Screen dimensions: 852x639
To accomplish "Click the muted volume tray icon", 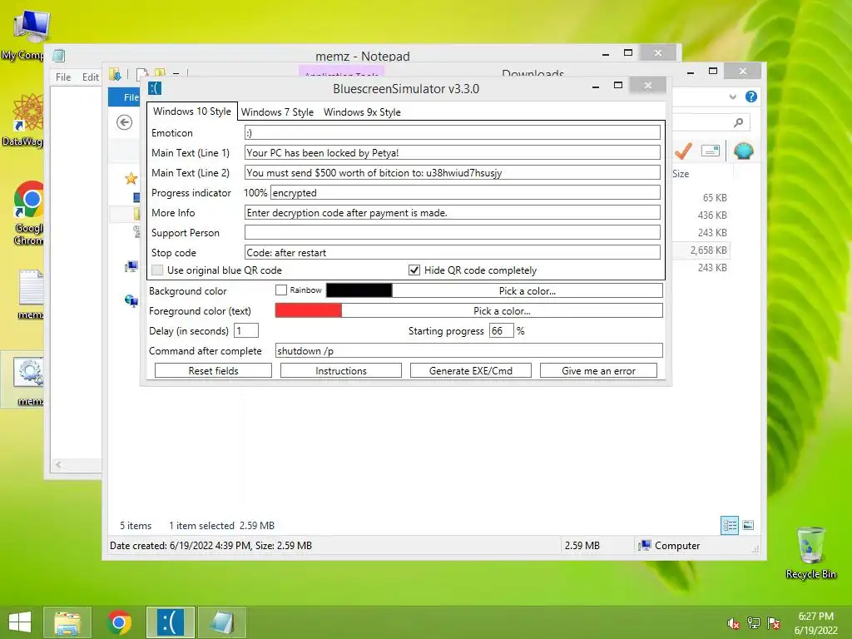I will click(734, 623).
